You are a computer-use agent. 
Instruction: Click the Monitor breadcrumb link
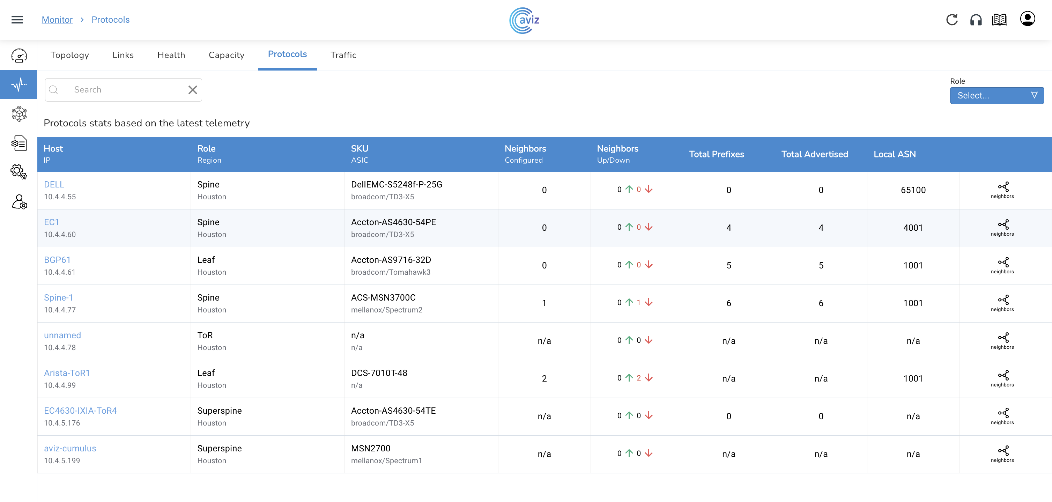click(x=57, y=20)
